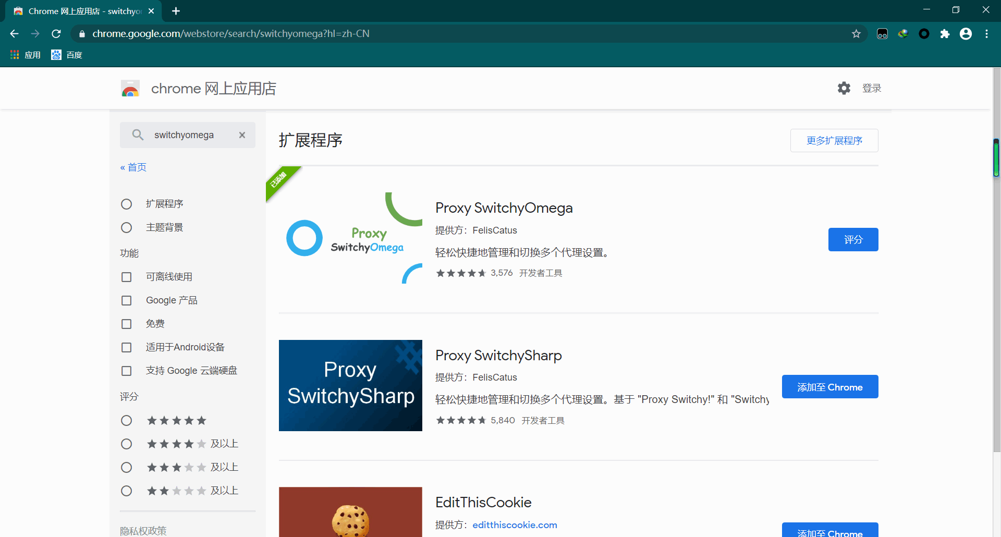This screenshot has width=1001, height=537.
Task: Click the browser forward arrow
Action: coord(35,34)
